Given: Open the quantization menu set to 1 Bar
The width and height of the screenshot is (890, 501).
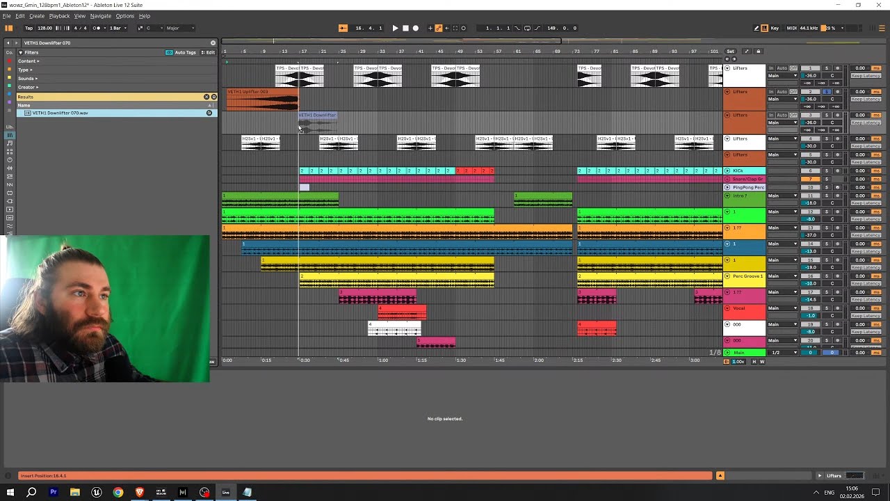Looking at the screenshot, I should [x=118, y=28].
